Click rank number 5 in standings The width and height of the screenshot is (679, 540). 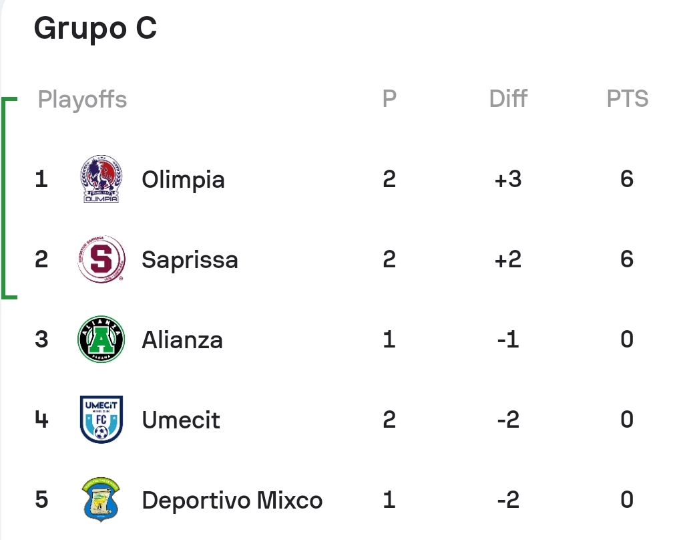click(x=41, y=499)
